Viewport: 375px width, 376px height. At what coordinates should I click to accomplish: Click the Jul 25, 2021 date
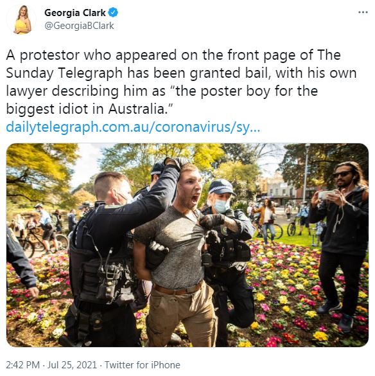[x=72, y=365]
